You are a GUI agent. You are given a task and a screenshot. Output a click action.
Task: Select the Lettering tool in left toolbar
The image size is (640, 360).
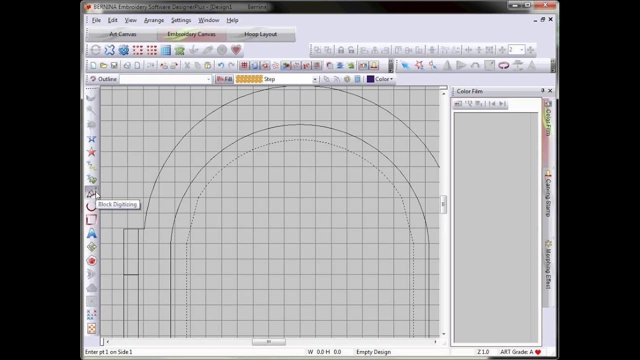91,233
